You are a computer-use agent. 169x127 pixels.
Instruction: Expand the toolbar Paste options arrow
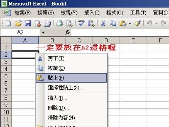(x=130, y=23)
